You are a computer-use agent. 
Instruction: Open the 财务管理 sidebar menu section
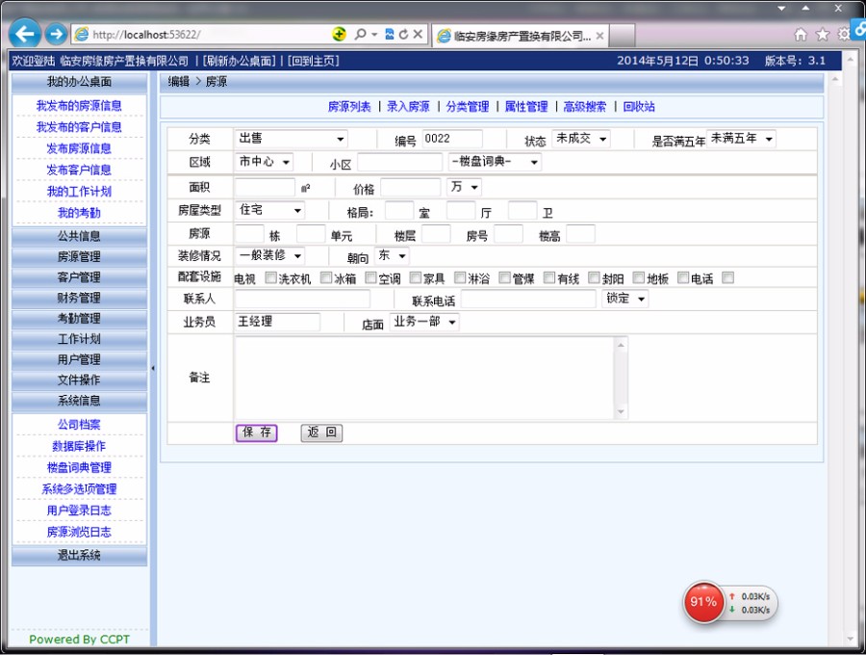point(79,298)
